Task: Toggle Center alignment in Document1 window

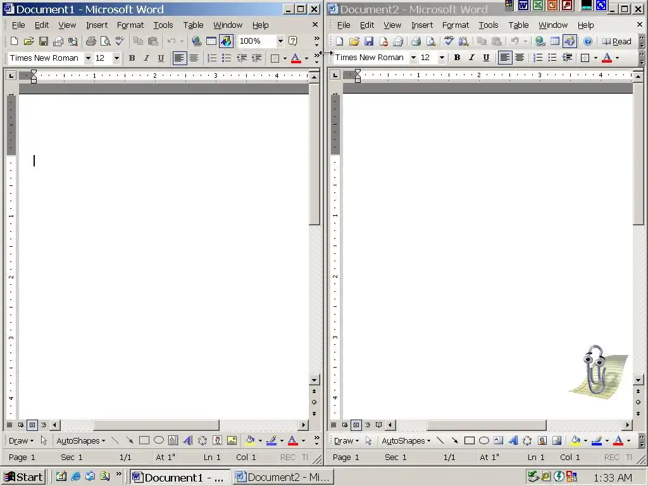Action: (x=194, y=58)
